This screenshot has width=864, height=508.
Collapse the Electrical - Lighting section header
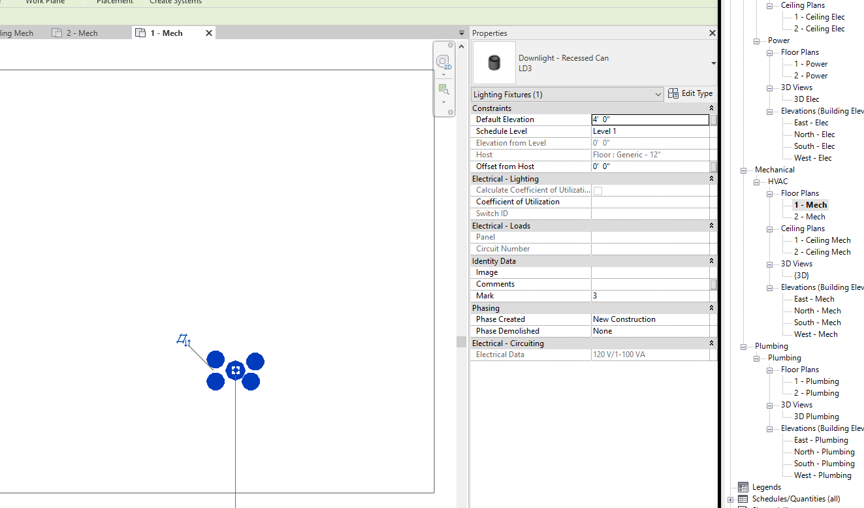711,178
